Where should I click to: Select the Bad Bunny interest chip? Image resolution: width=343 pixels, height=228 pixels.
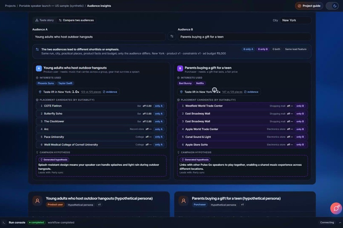pyautogui.click(x=185, y=83)
